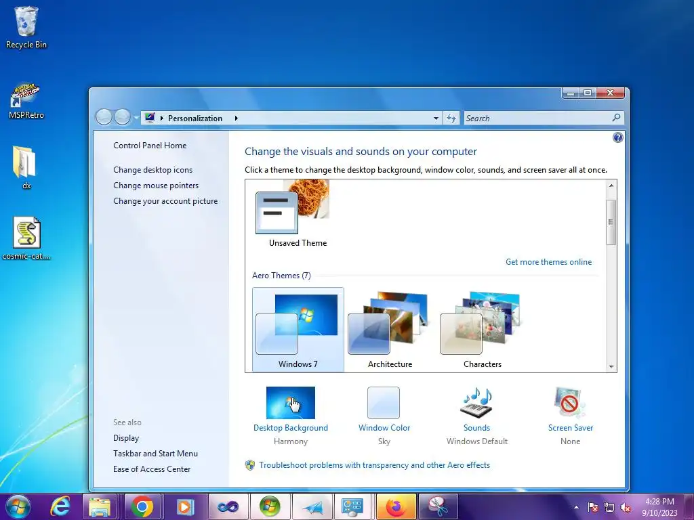
Task: Open the infinity-logo app on taskbar
Action: pos(228,506)
